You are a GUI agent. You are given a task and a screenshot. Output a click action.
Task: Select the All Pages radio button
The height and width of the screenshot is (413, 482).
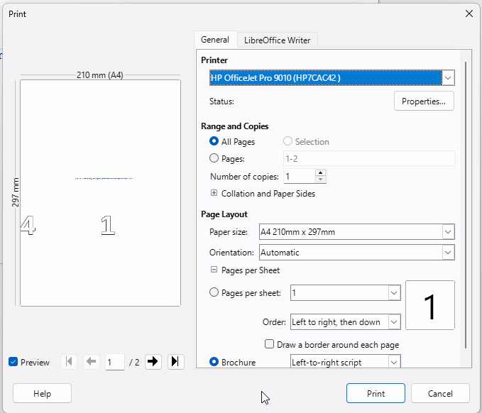point(214,142)
